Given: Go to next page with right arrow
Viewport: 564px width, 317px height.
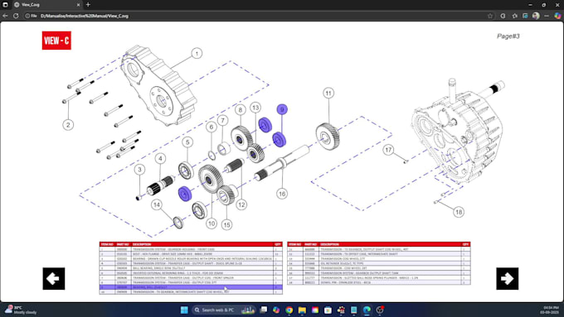Looking at the screenshot, I should [x=507, y=279].
